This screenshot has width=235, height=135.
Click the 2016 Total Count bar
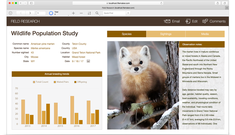72,110
